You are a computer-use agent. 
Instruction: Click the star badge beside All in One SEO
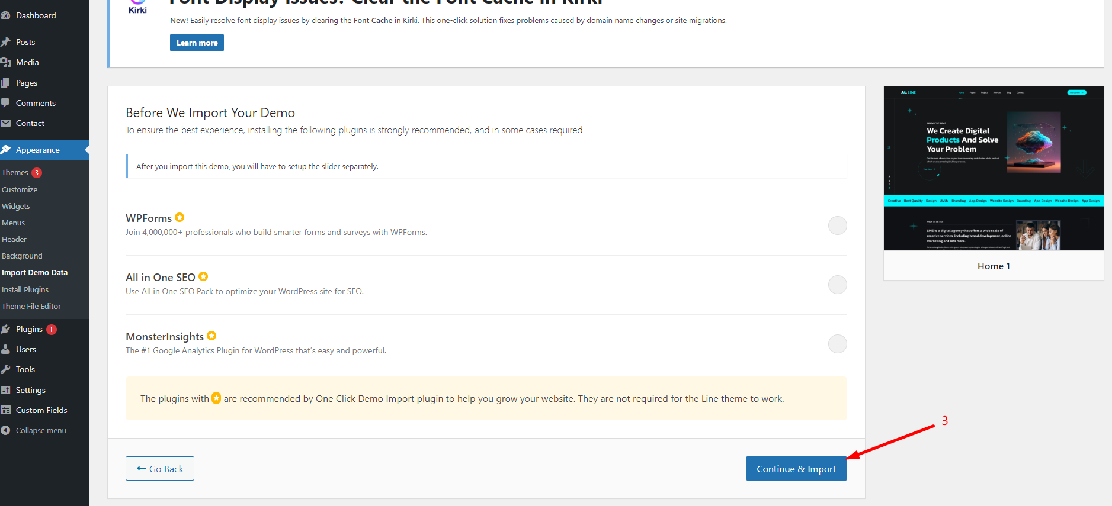[203, 276]
